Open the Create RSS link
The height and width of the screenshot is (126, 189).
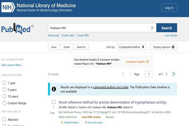pyautogui.click(x=83, y=36)
